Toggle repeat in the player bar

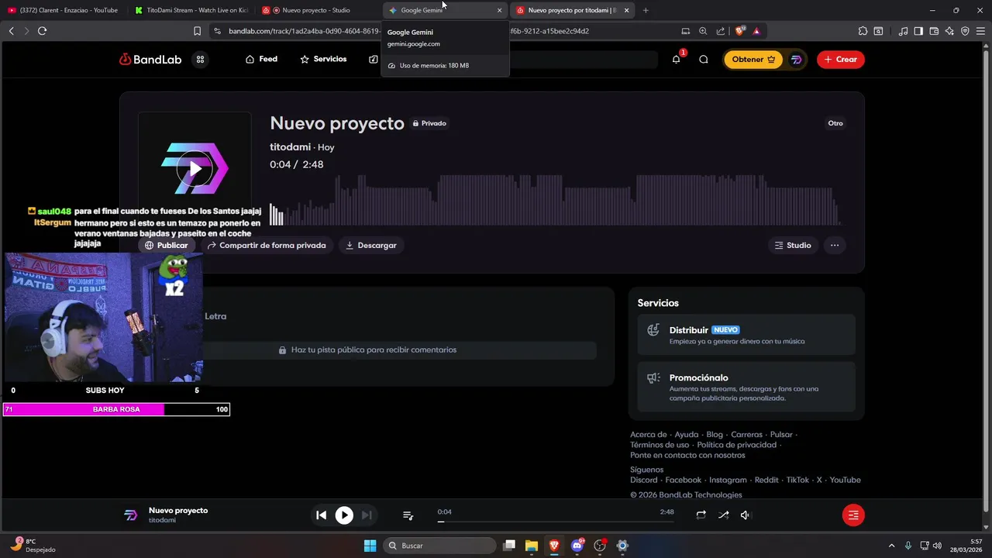coord(701,515)
